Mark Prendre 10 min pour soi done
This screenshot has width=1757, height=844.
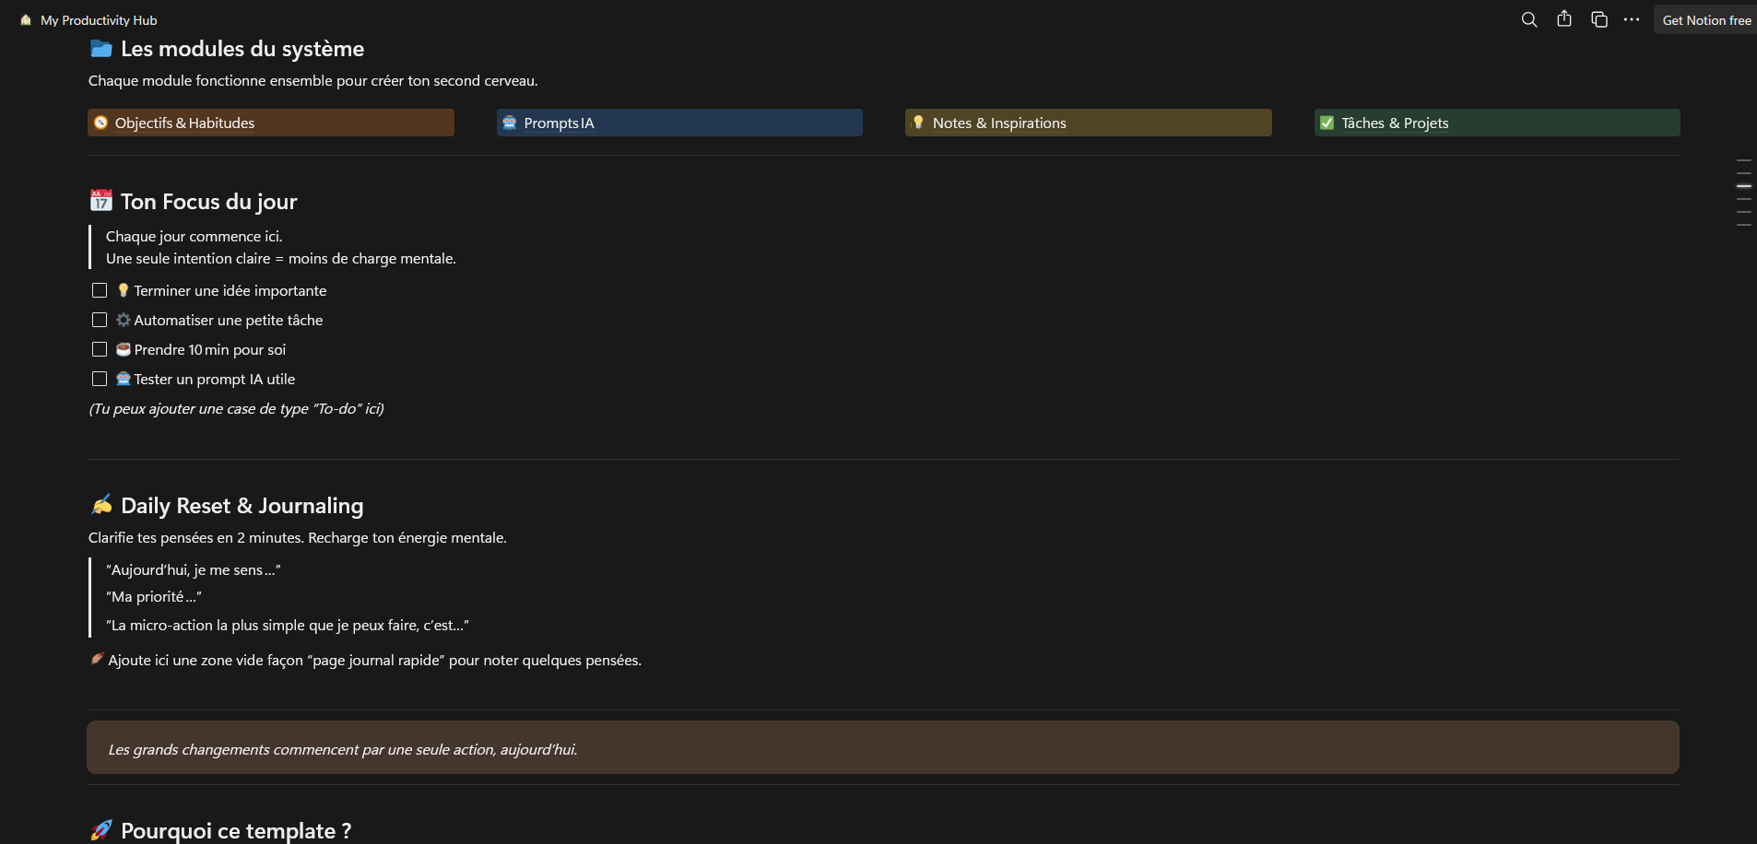[x=100, y=349]
